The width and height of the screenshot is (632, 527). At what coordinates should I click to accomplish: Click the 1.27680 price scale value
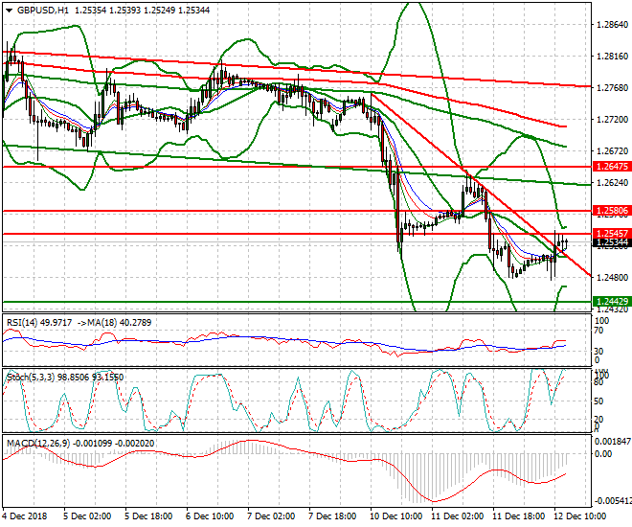pyautogui.click(x=612, y=88)
